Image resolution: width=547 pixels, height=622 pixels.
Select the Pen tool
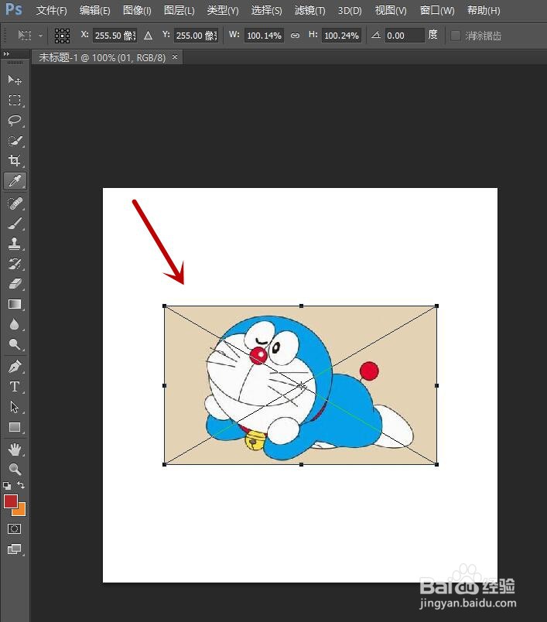[x=15, y=367]
